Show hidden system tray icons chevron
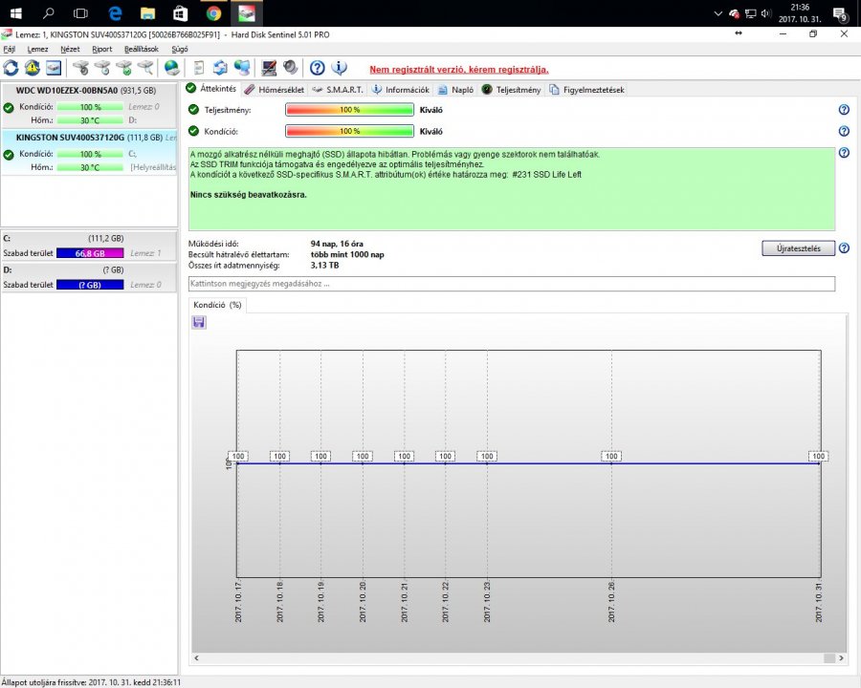 coord(717,13)
